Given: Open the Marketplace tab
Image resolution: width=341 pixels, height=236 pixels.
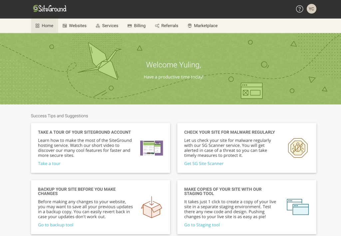Looking at the screenshot, I should click(x=203, y=26).
